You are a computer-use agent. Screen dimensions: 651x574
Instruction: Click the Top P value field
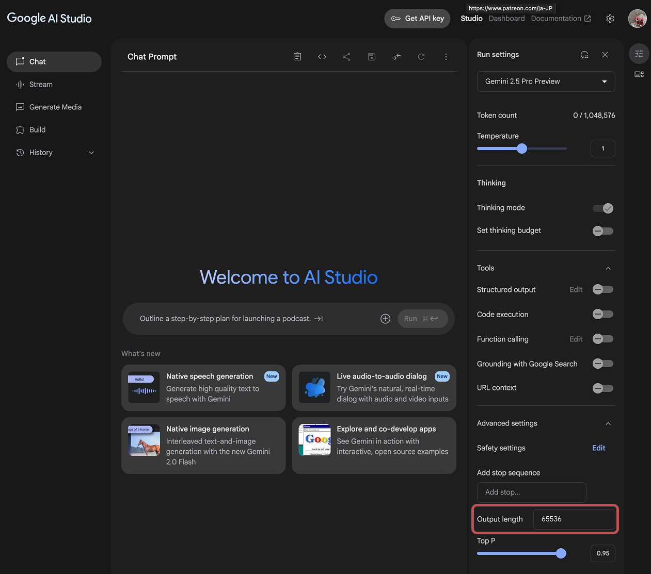click(x=603, y=553)
